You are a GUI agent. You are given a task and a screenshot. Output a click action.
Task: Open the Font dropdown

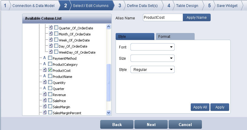[153, 47]
